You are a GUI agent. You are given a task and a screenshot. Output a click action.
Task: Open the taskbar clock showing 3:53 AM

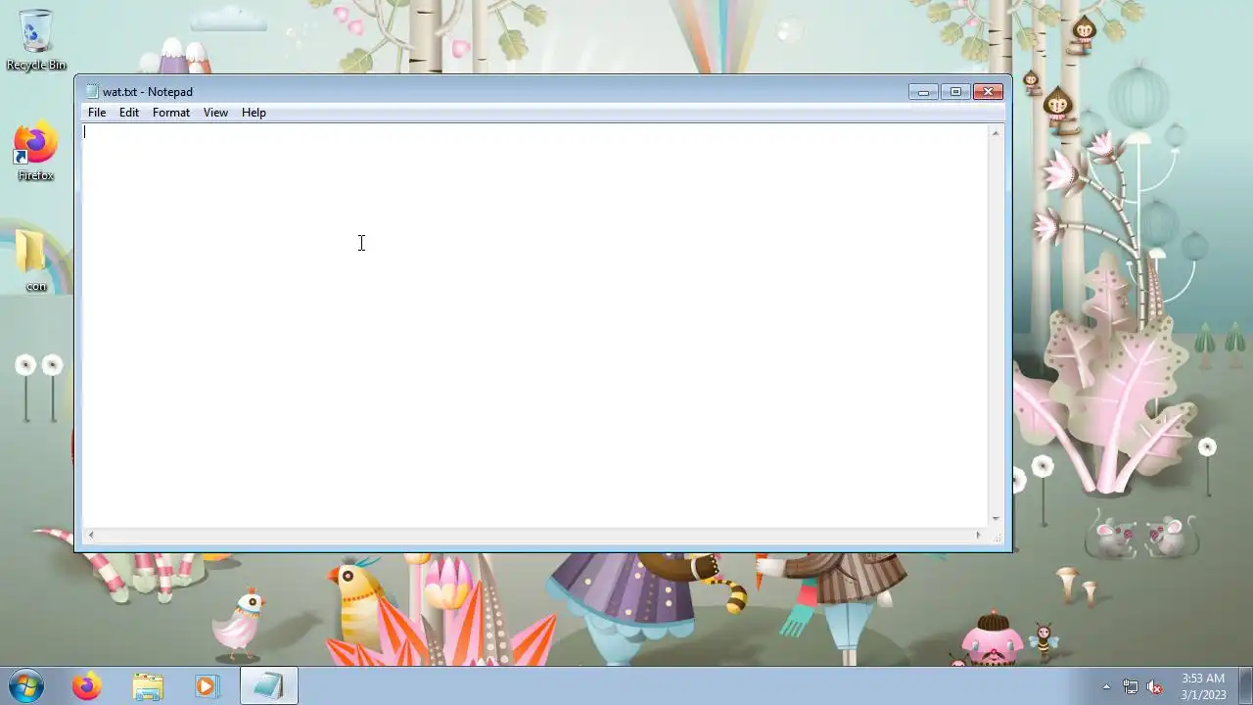click(x=1203, y=686)
